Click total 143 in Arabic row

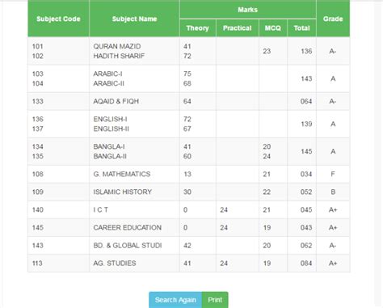(x=306, y=78)
